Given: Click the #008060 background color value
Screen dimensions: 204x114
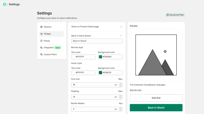Looking at the screenshot, I should 107,57.
